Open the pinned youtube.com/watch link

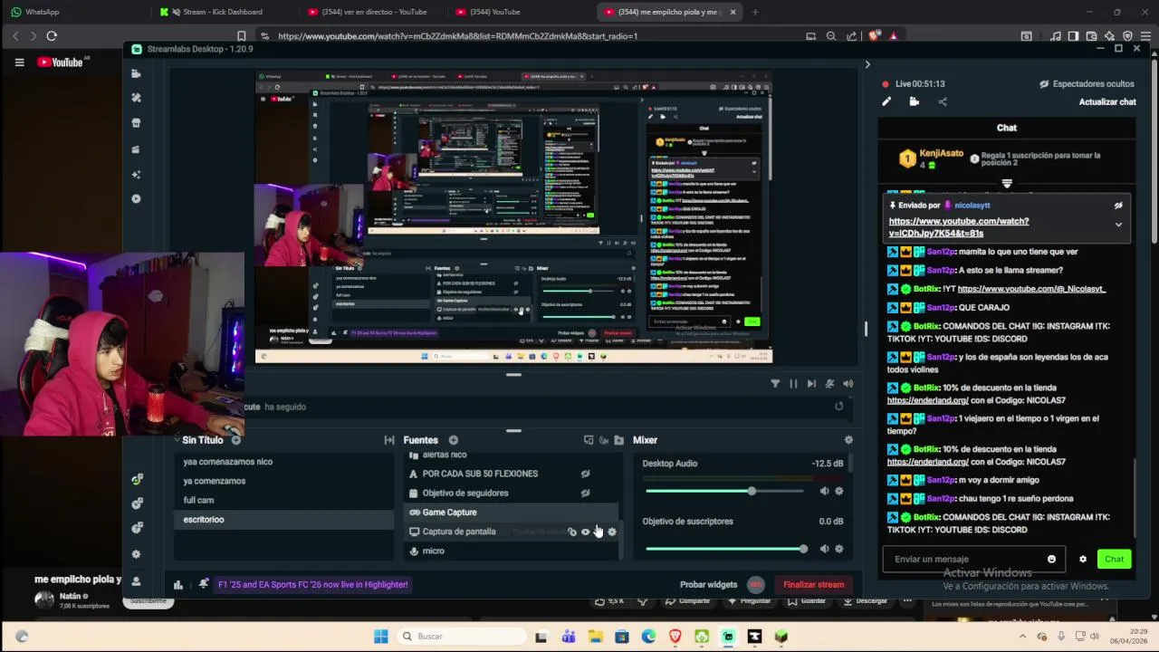(959, 227)
